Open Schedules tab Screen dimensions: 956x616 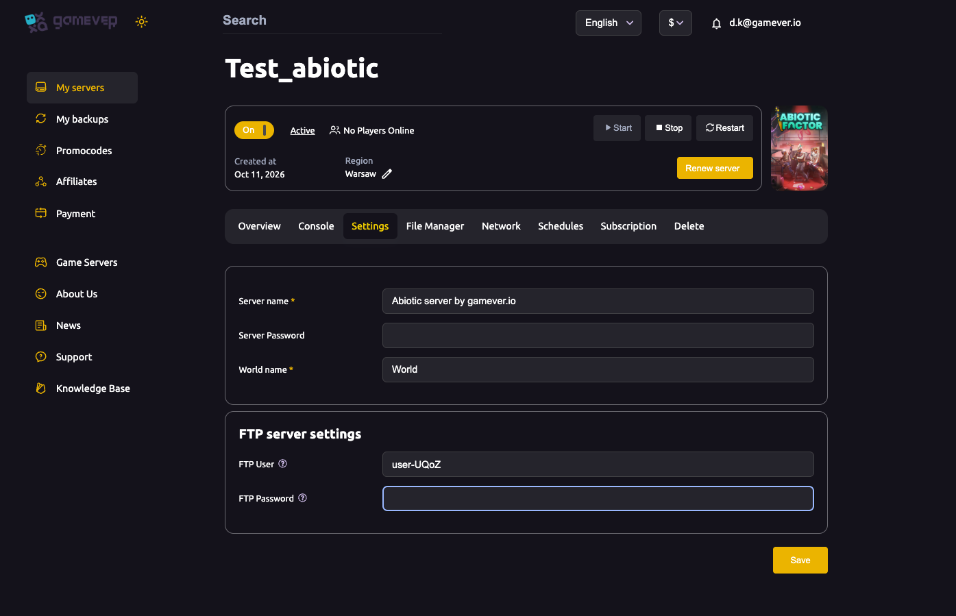[561, 226]
